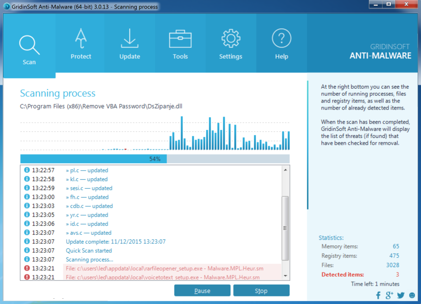Open the Twitter bird icon
The height and width of the screenshot is (304, 421).
coord(401,296)
